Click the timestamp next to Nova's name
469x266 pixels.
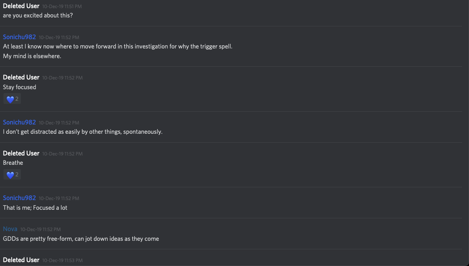(40, 230)
